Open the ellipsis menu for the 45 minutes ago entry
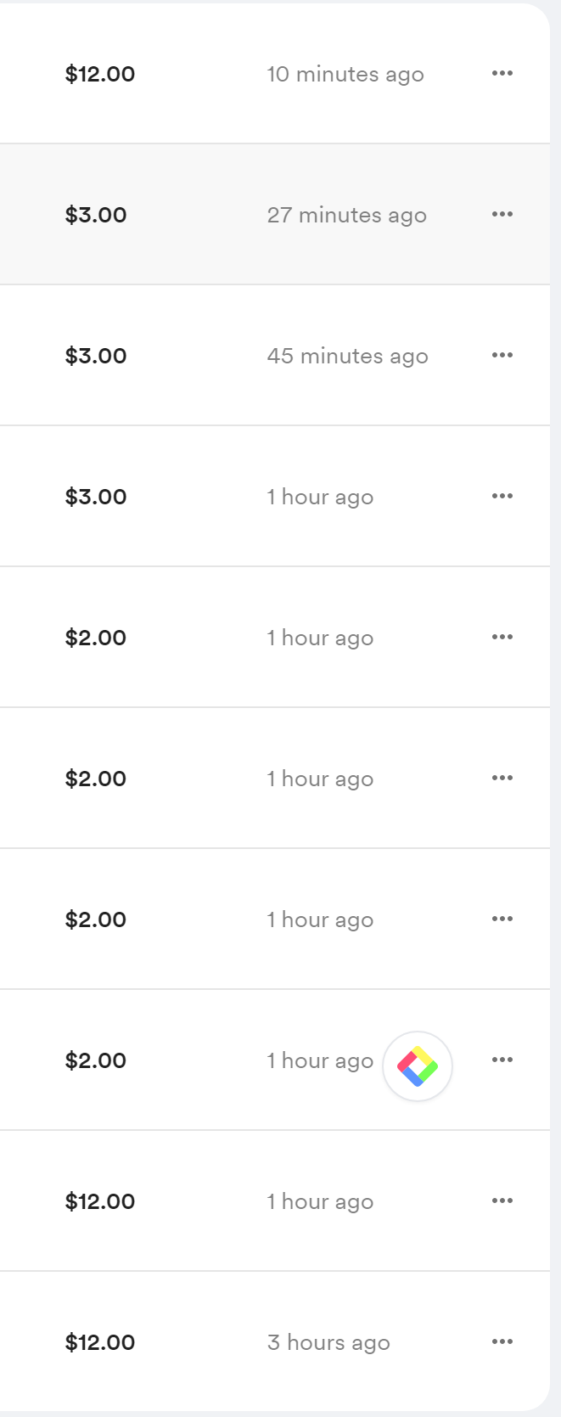The width and height of the screenshot is (561, 1417). (x=502, y=356)
